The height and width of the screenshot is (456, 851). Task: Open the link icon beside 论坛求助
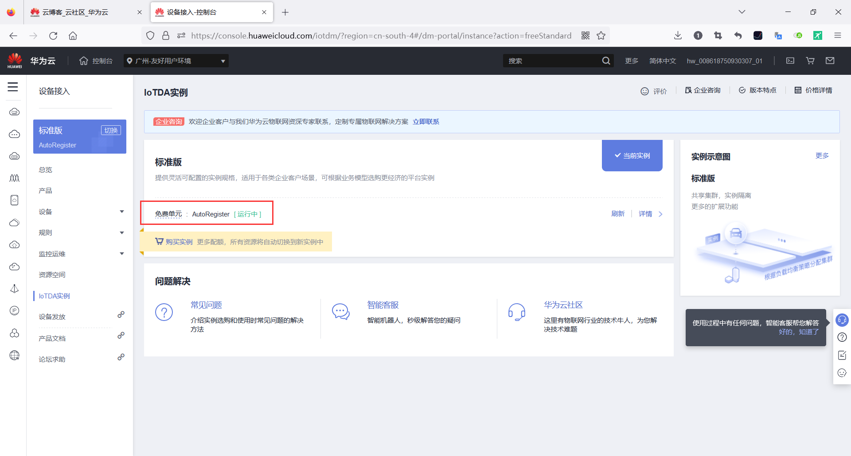[x=121, y=357]
